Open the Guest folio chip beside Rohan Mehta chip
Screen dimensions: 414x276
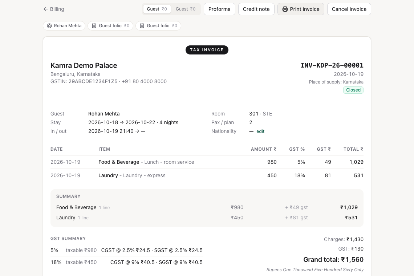coord(110,26)
